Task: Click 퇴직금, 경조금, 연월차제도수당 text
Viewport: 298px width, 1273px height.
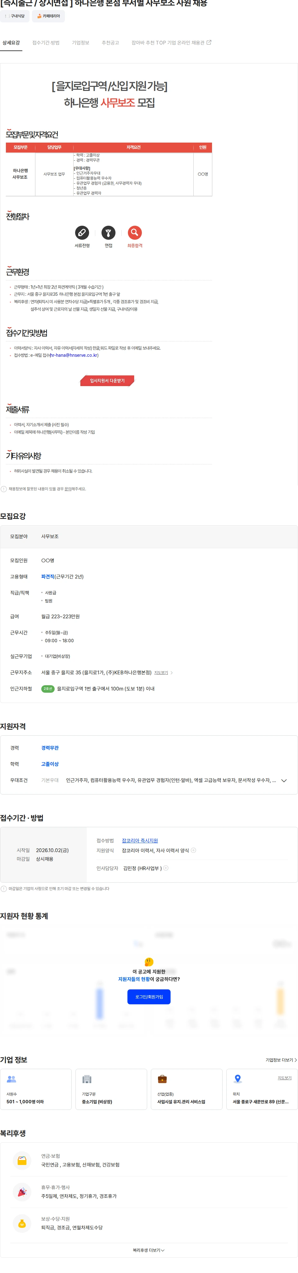Action: point(72,1228)
